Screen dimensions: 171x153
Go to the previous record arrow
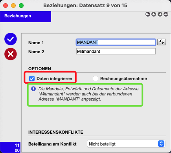coord(154,14)
